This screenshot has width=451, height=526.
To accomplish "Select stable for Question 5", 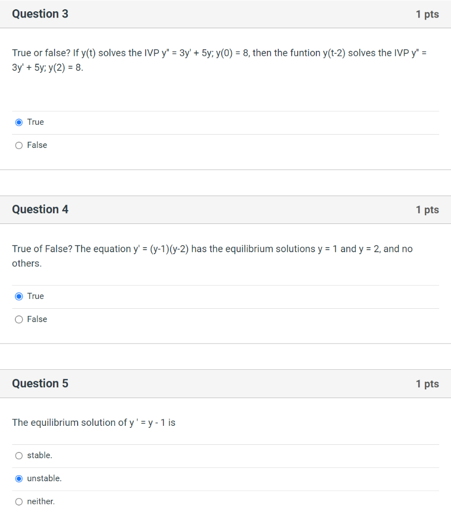I will 19,455.
